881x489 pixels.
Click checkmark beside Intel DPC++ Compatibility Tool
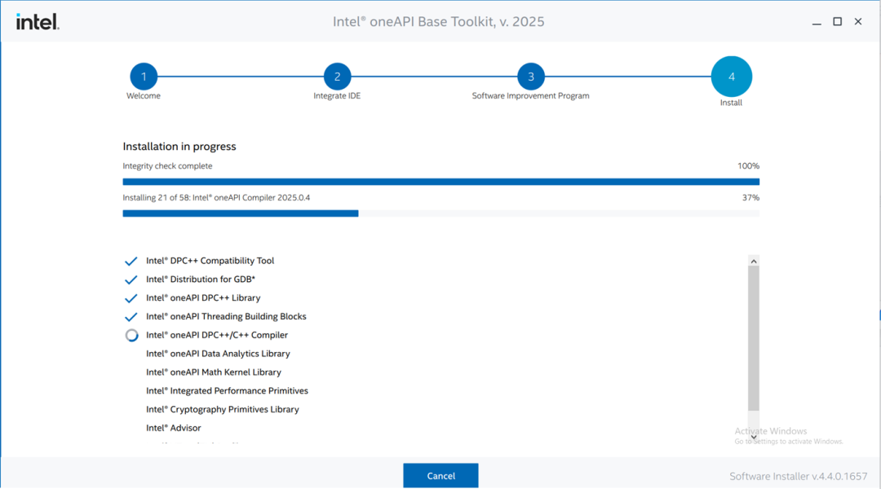click(x=131, y=261)
